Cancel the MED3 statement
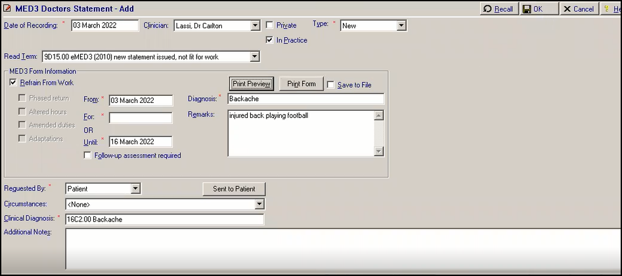Viewport: 622px width, 276px height. (578, 9)
